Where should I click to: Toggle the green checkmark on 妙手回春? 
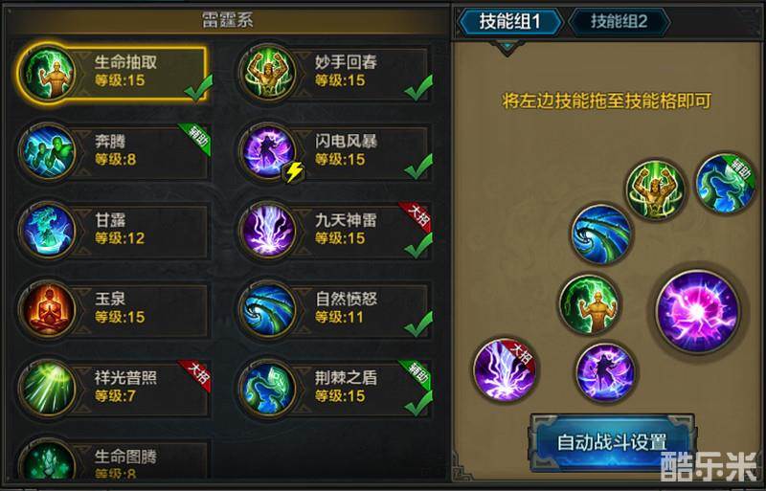[418, 88]
